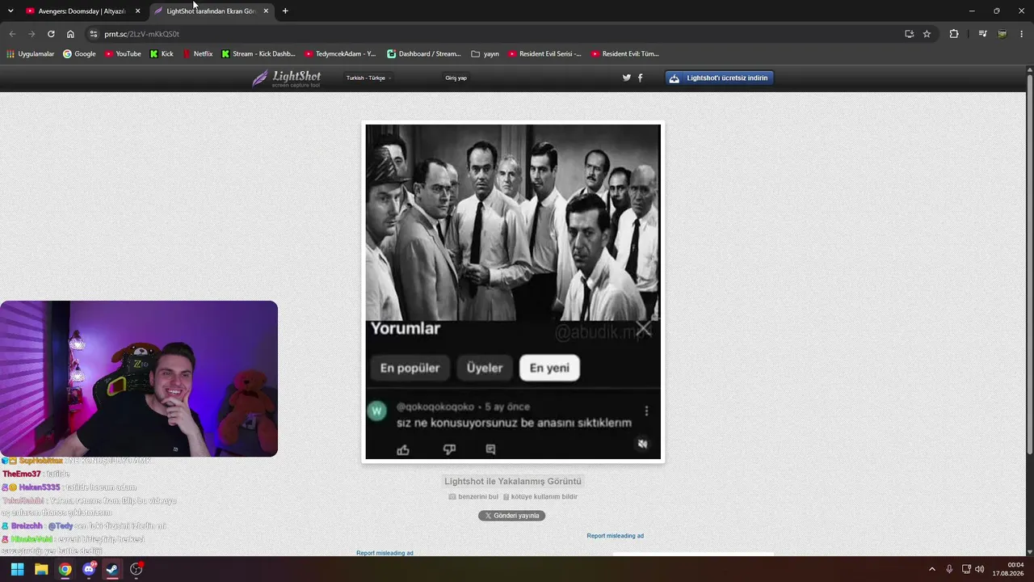Open the Dashboard / Stream bookmark
1034x582 pixels.
pos(424,54)
